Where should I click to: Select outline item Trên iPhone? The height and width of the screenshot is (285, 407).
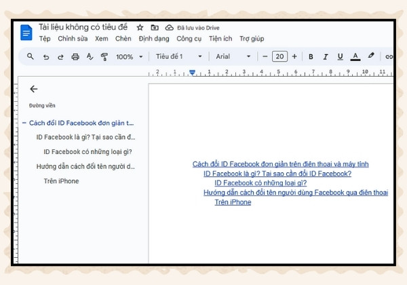[61, 181]
